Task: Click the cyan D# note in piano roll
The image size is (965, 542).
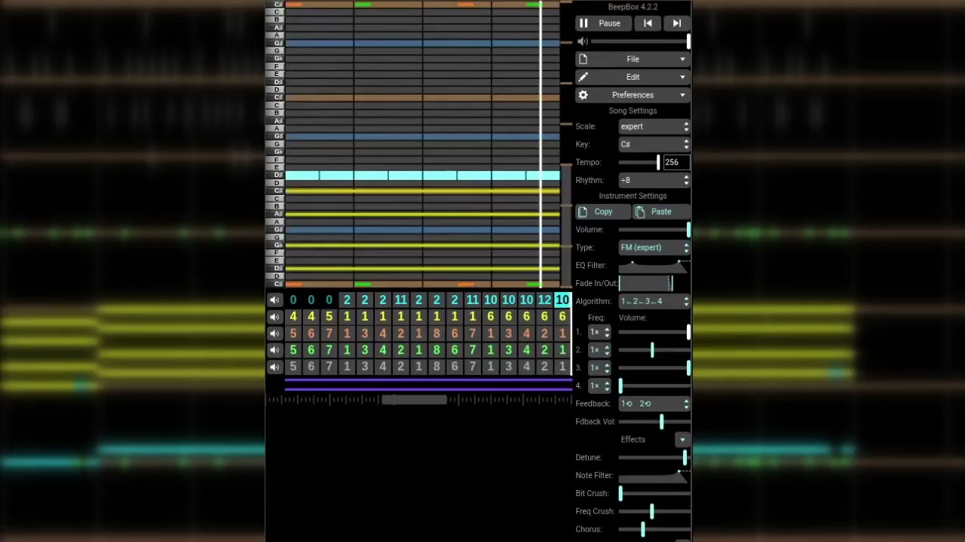Action: (x=422, y=175)
